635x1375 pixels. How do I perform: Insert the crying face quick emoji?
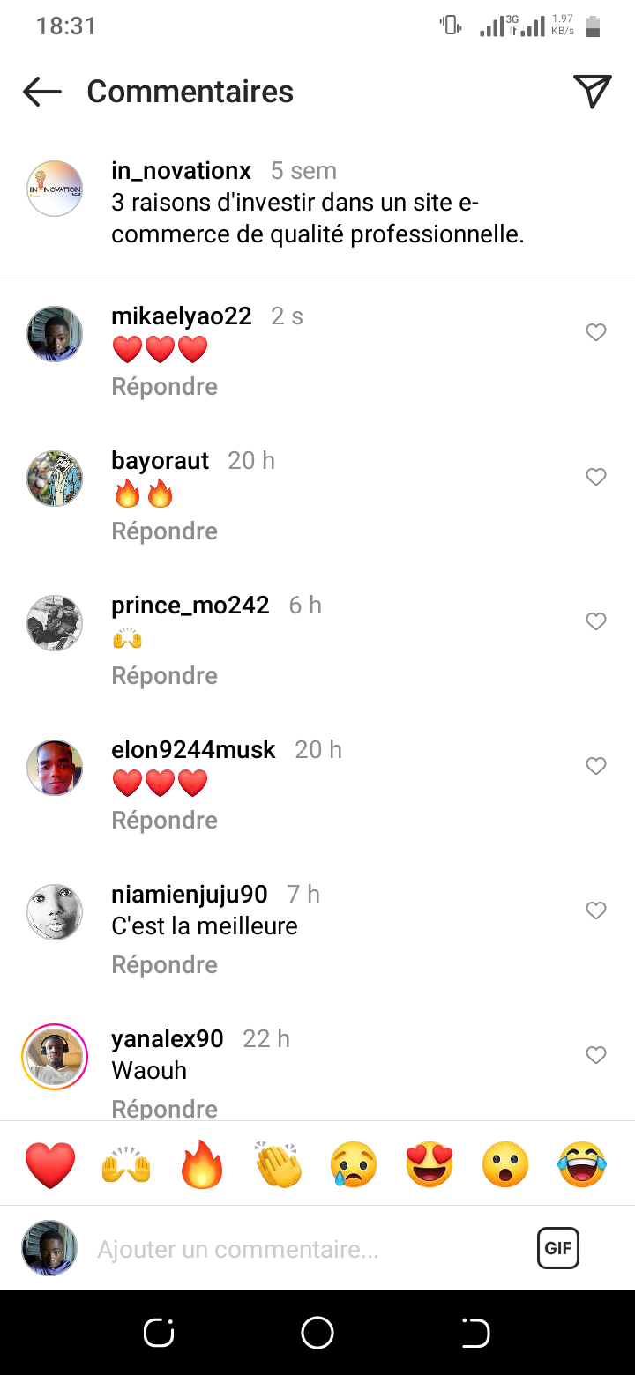pyautogui.click(x=354, y=1164)
